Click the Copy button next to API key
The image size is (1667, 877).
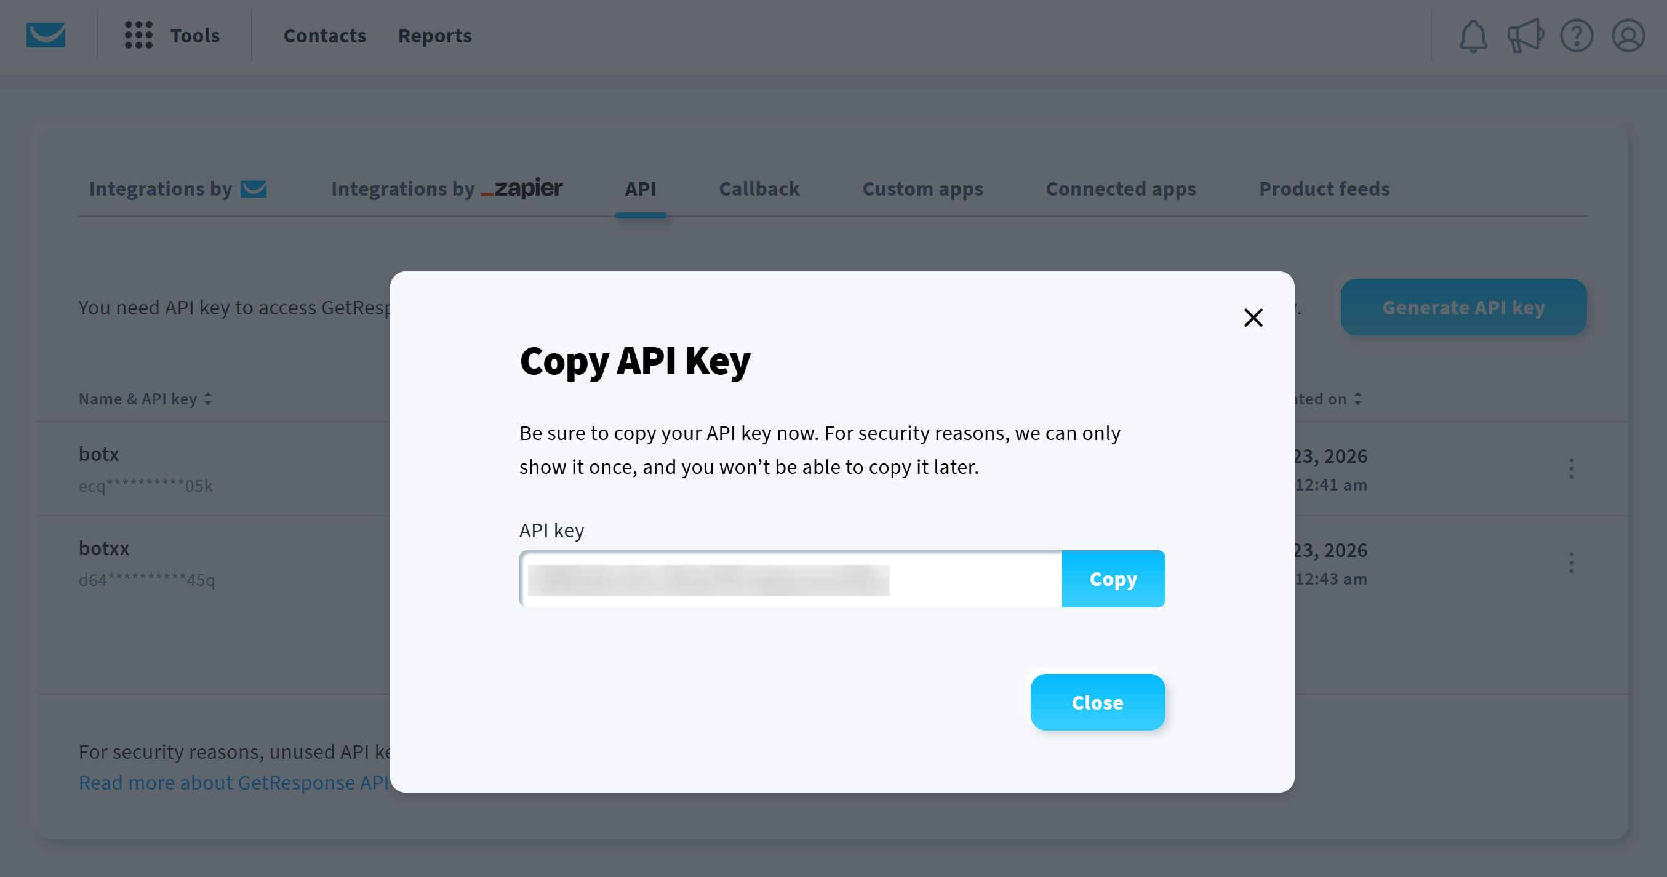1113,579
